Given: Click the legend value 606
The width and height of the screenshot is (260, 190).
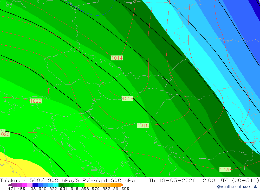Looking at the screenshot, I should (x=125, y=189).
